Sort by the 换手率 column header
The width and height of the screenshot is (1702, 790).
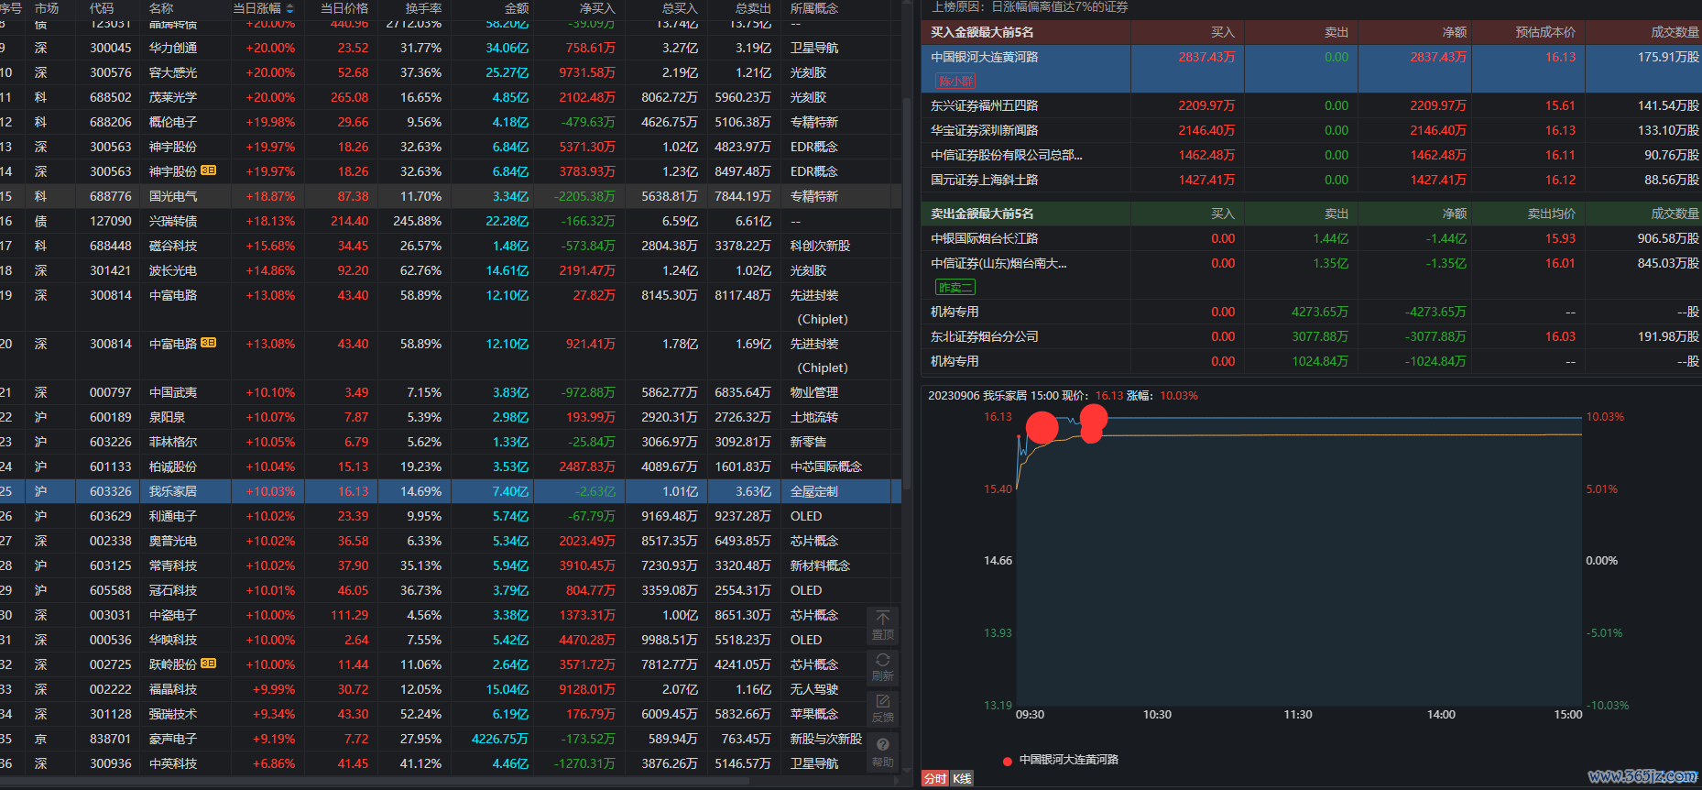423,8
